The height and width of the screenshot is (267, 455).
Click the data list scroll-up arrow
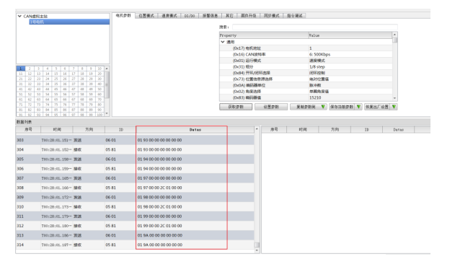[257, 128]
